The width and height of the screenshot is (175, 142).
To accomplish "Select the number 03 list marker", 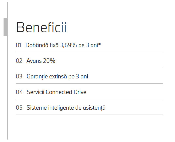I will click(19, 76).
